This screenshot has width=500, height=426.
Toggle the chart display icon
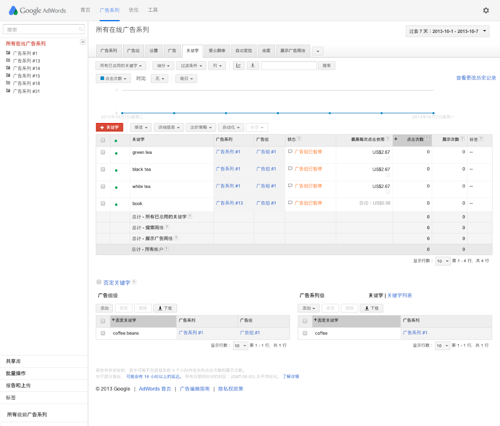[239, 65]
